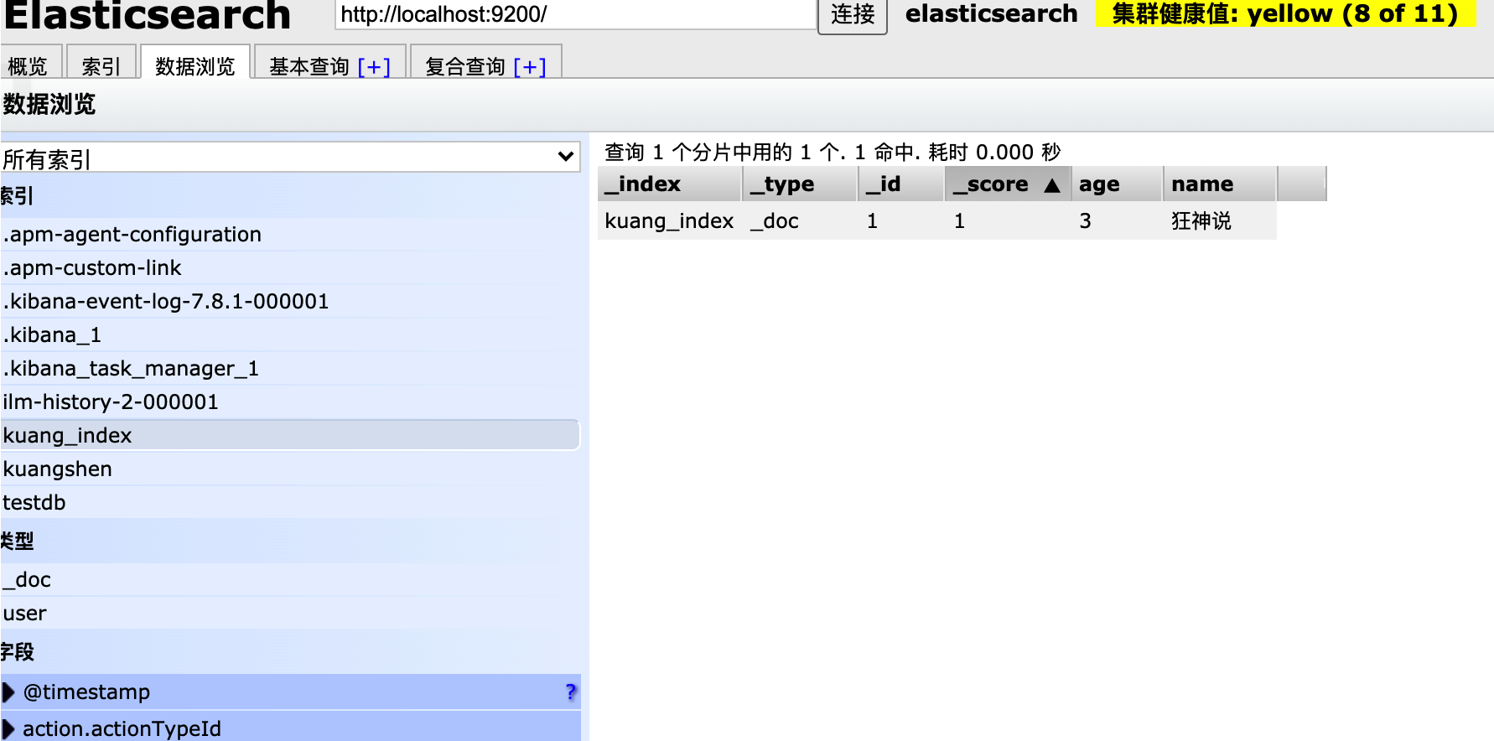This screenshot has width=1494, height=741.
Task: Open the yellow 集群健康值 cluster health indicator
Action: pos(1286,13)
